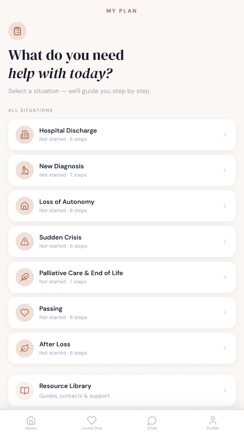Tap the open book Resource Library icon

point(25,391)
